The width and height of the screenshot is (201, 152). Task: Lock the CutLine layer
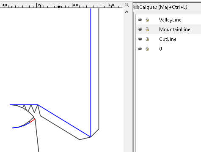[147, 39]
